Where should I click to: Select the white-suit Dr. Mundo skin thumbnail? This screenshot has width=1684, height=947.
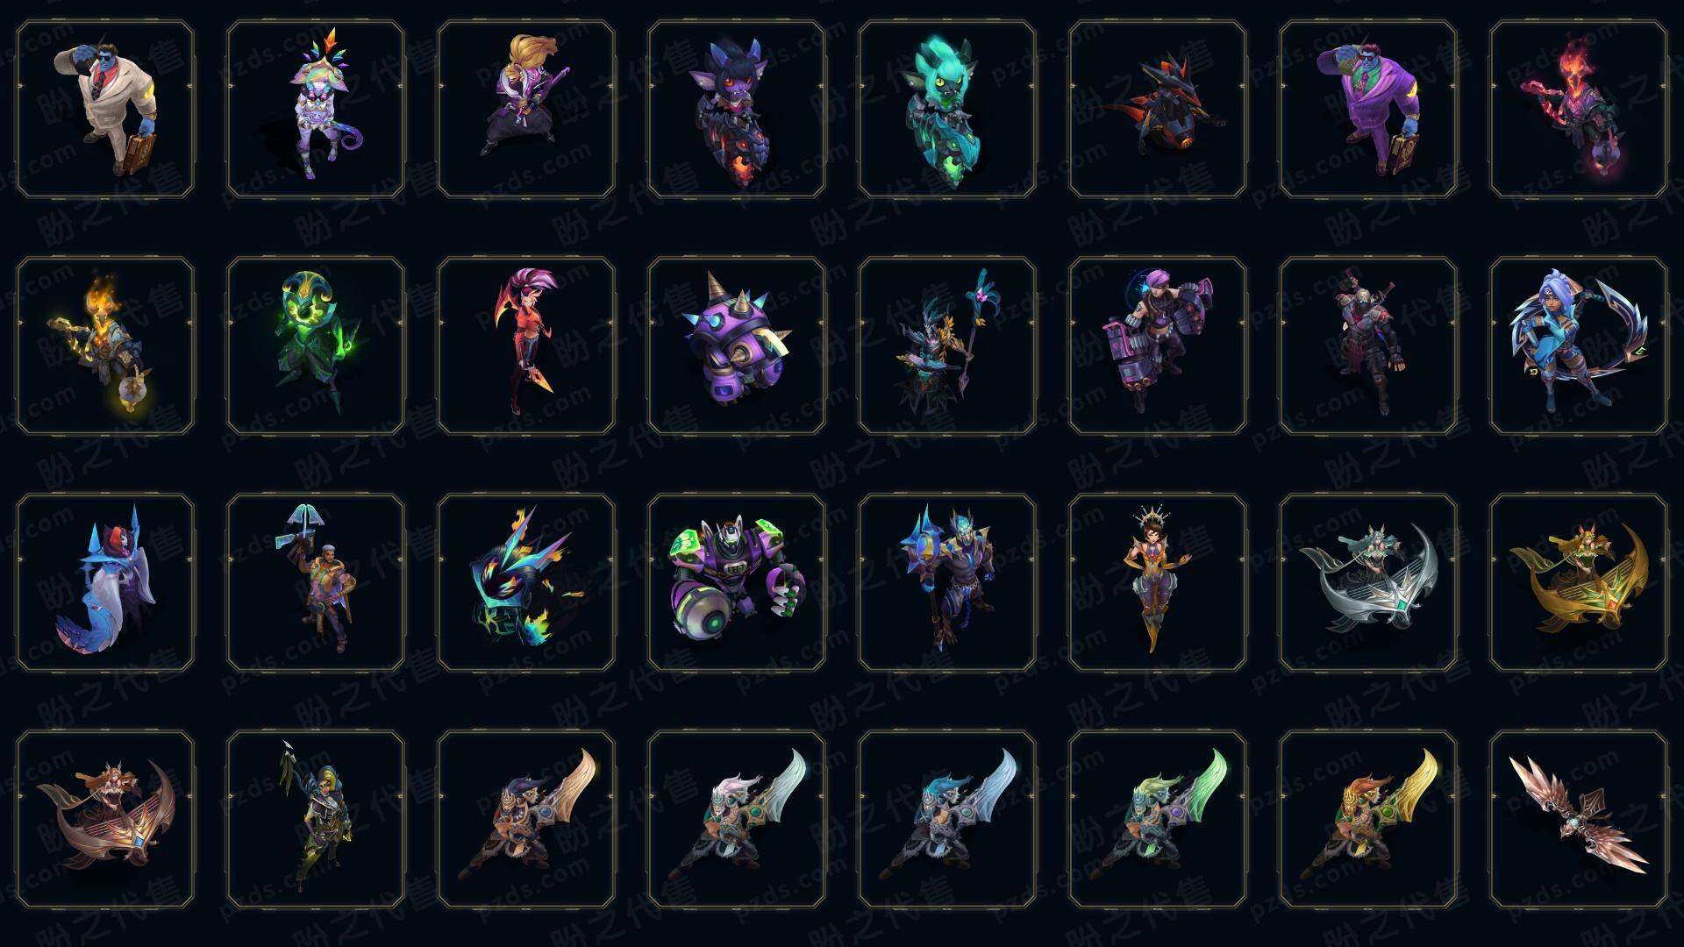coord(105,110)
